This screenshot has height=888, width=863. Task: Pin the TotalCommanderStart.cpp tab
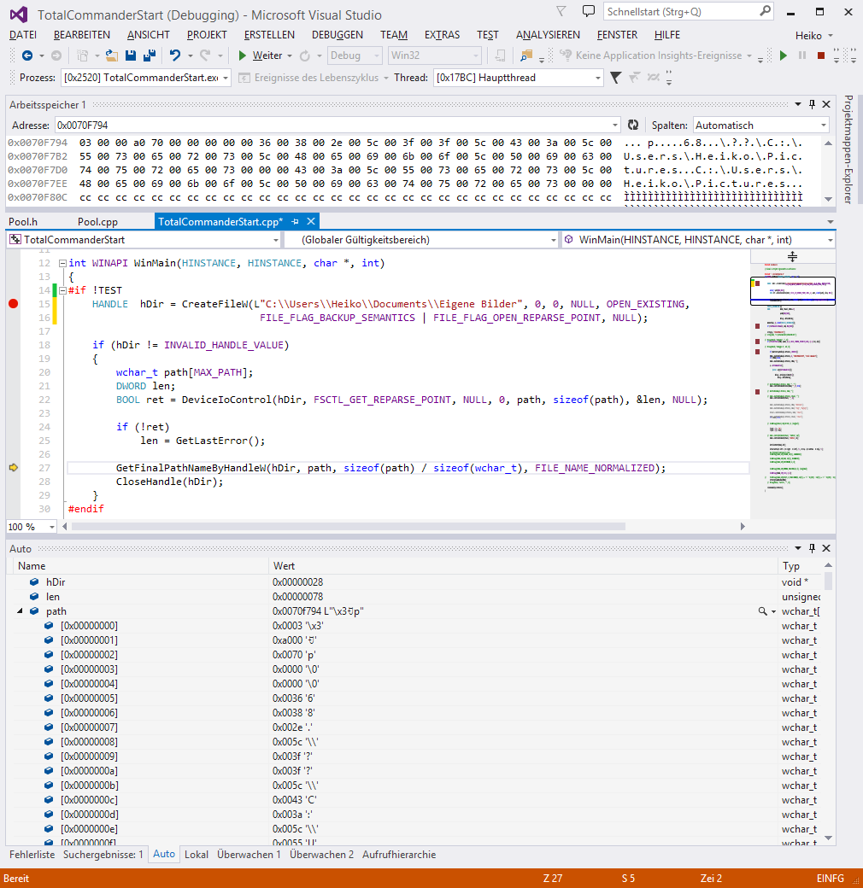295,221
